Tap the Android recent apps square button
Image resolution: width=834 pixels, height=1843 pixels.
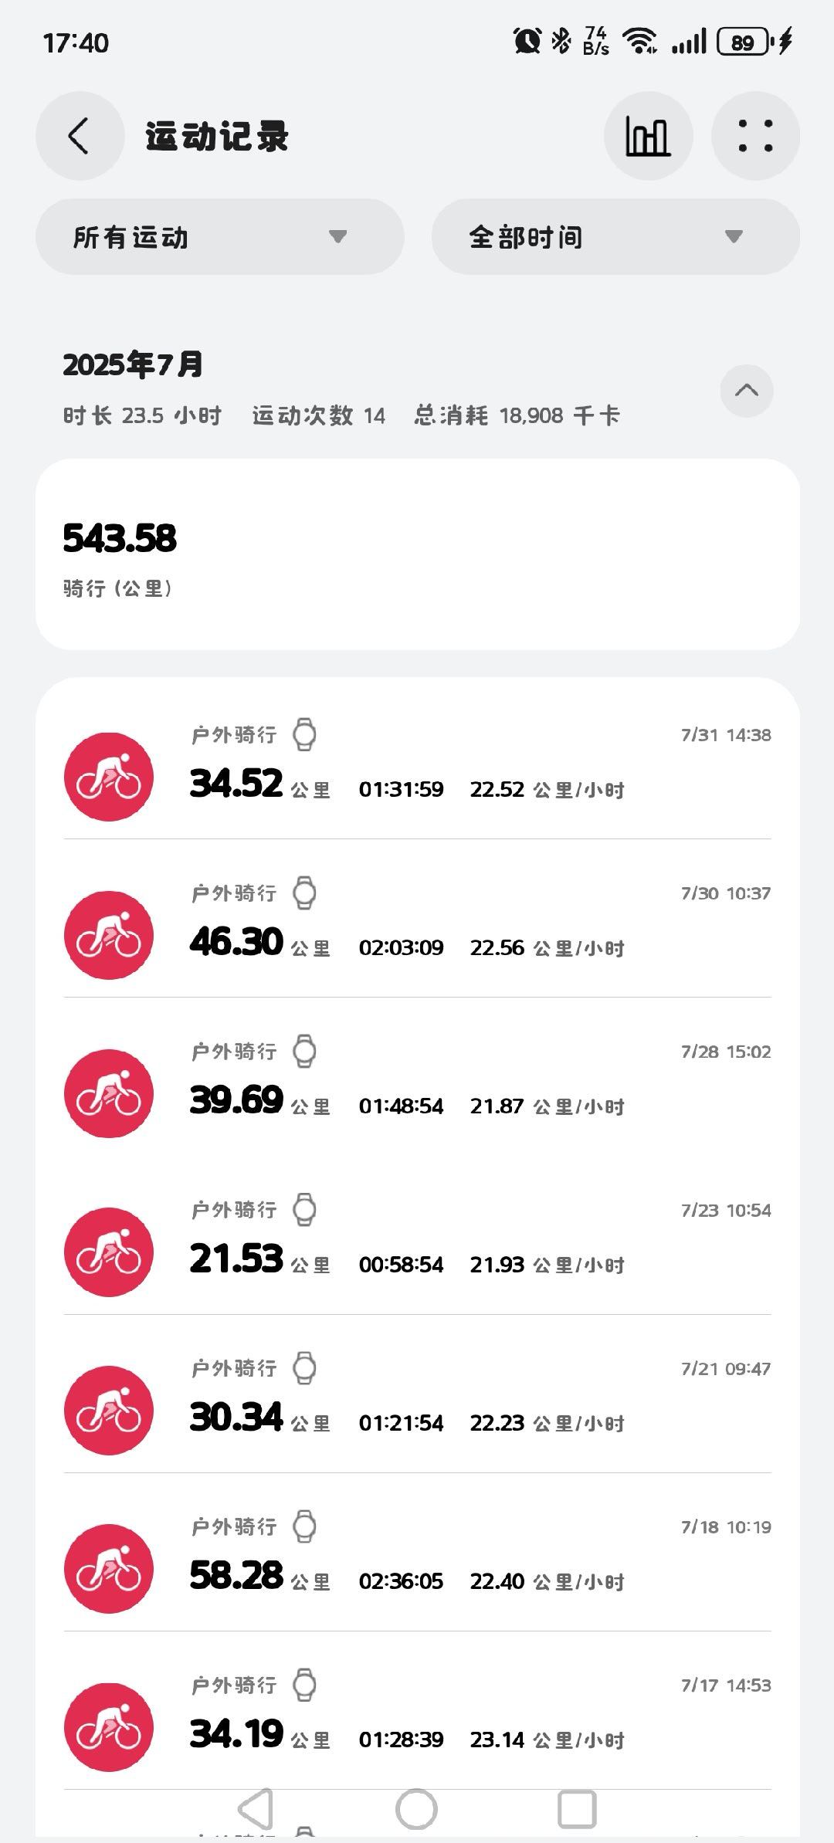pos(577,1810)
